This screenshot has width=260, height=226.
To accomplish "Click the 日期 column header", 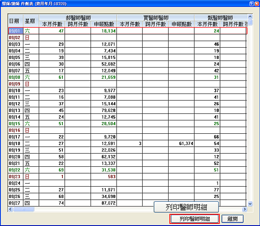I will coord(14,20).
